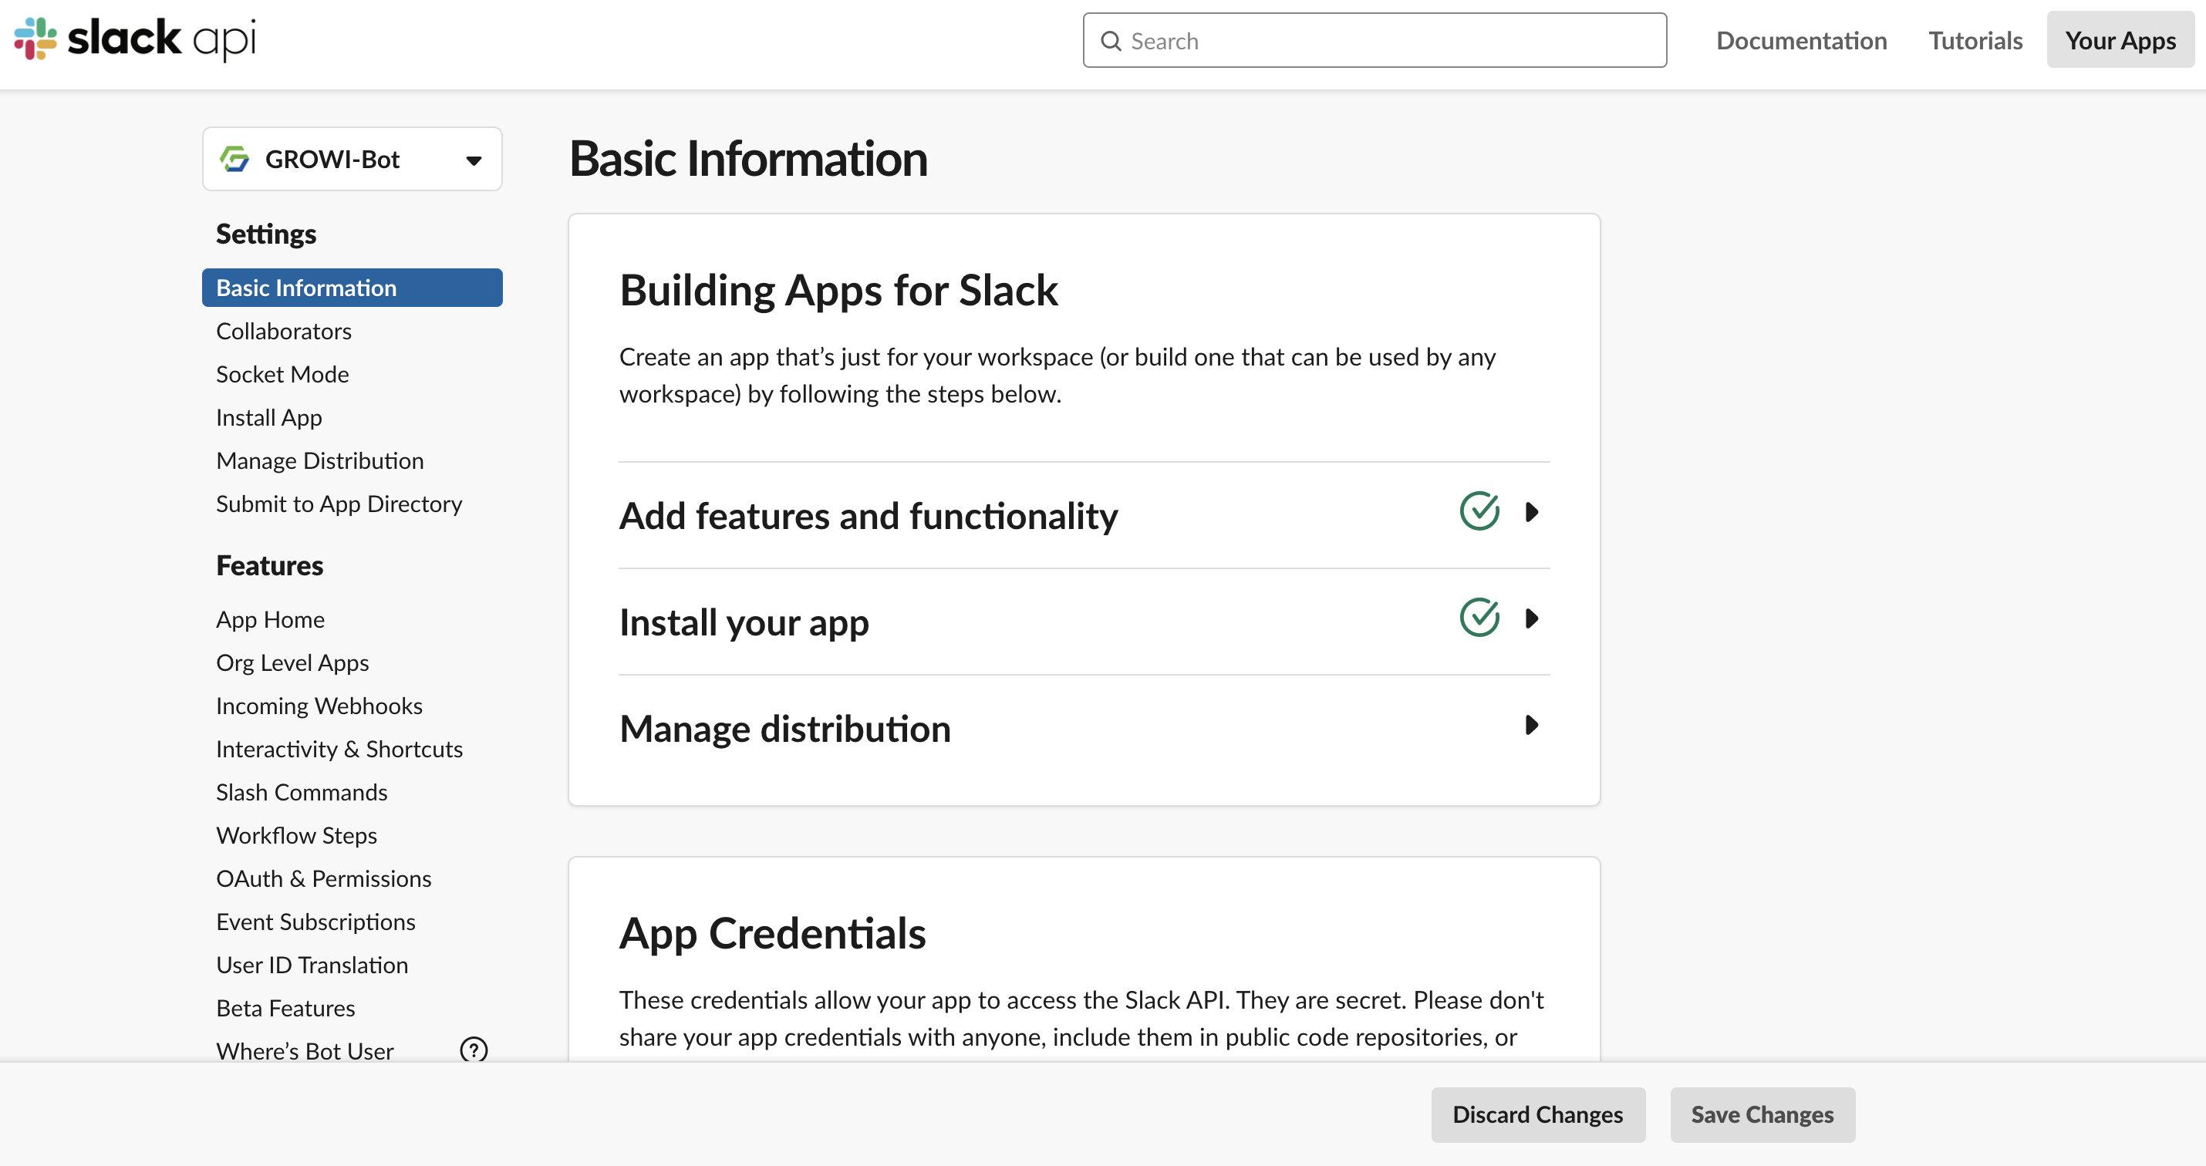Click the Discard Changes button
Viewport: 2206px width, 1166px height.
pos(1537,1114)
